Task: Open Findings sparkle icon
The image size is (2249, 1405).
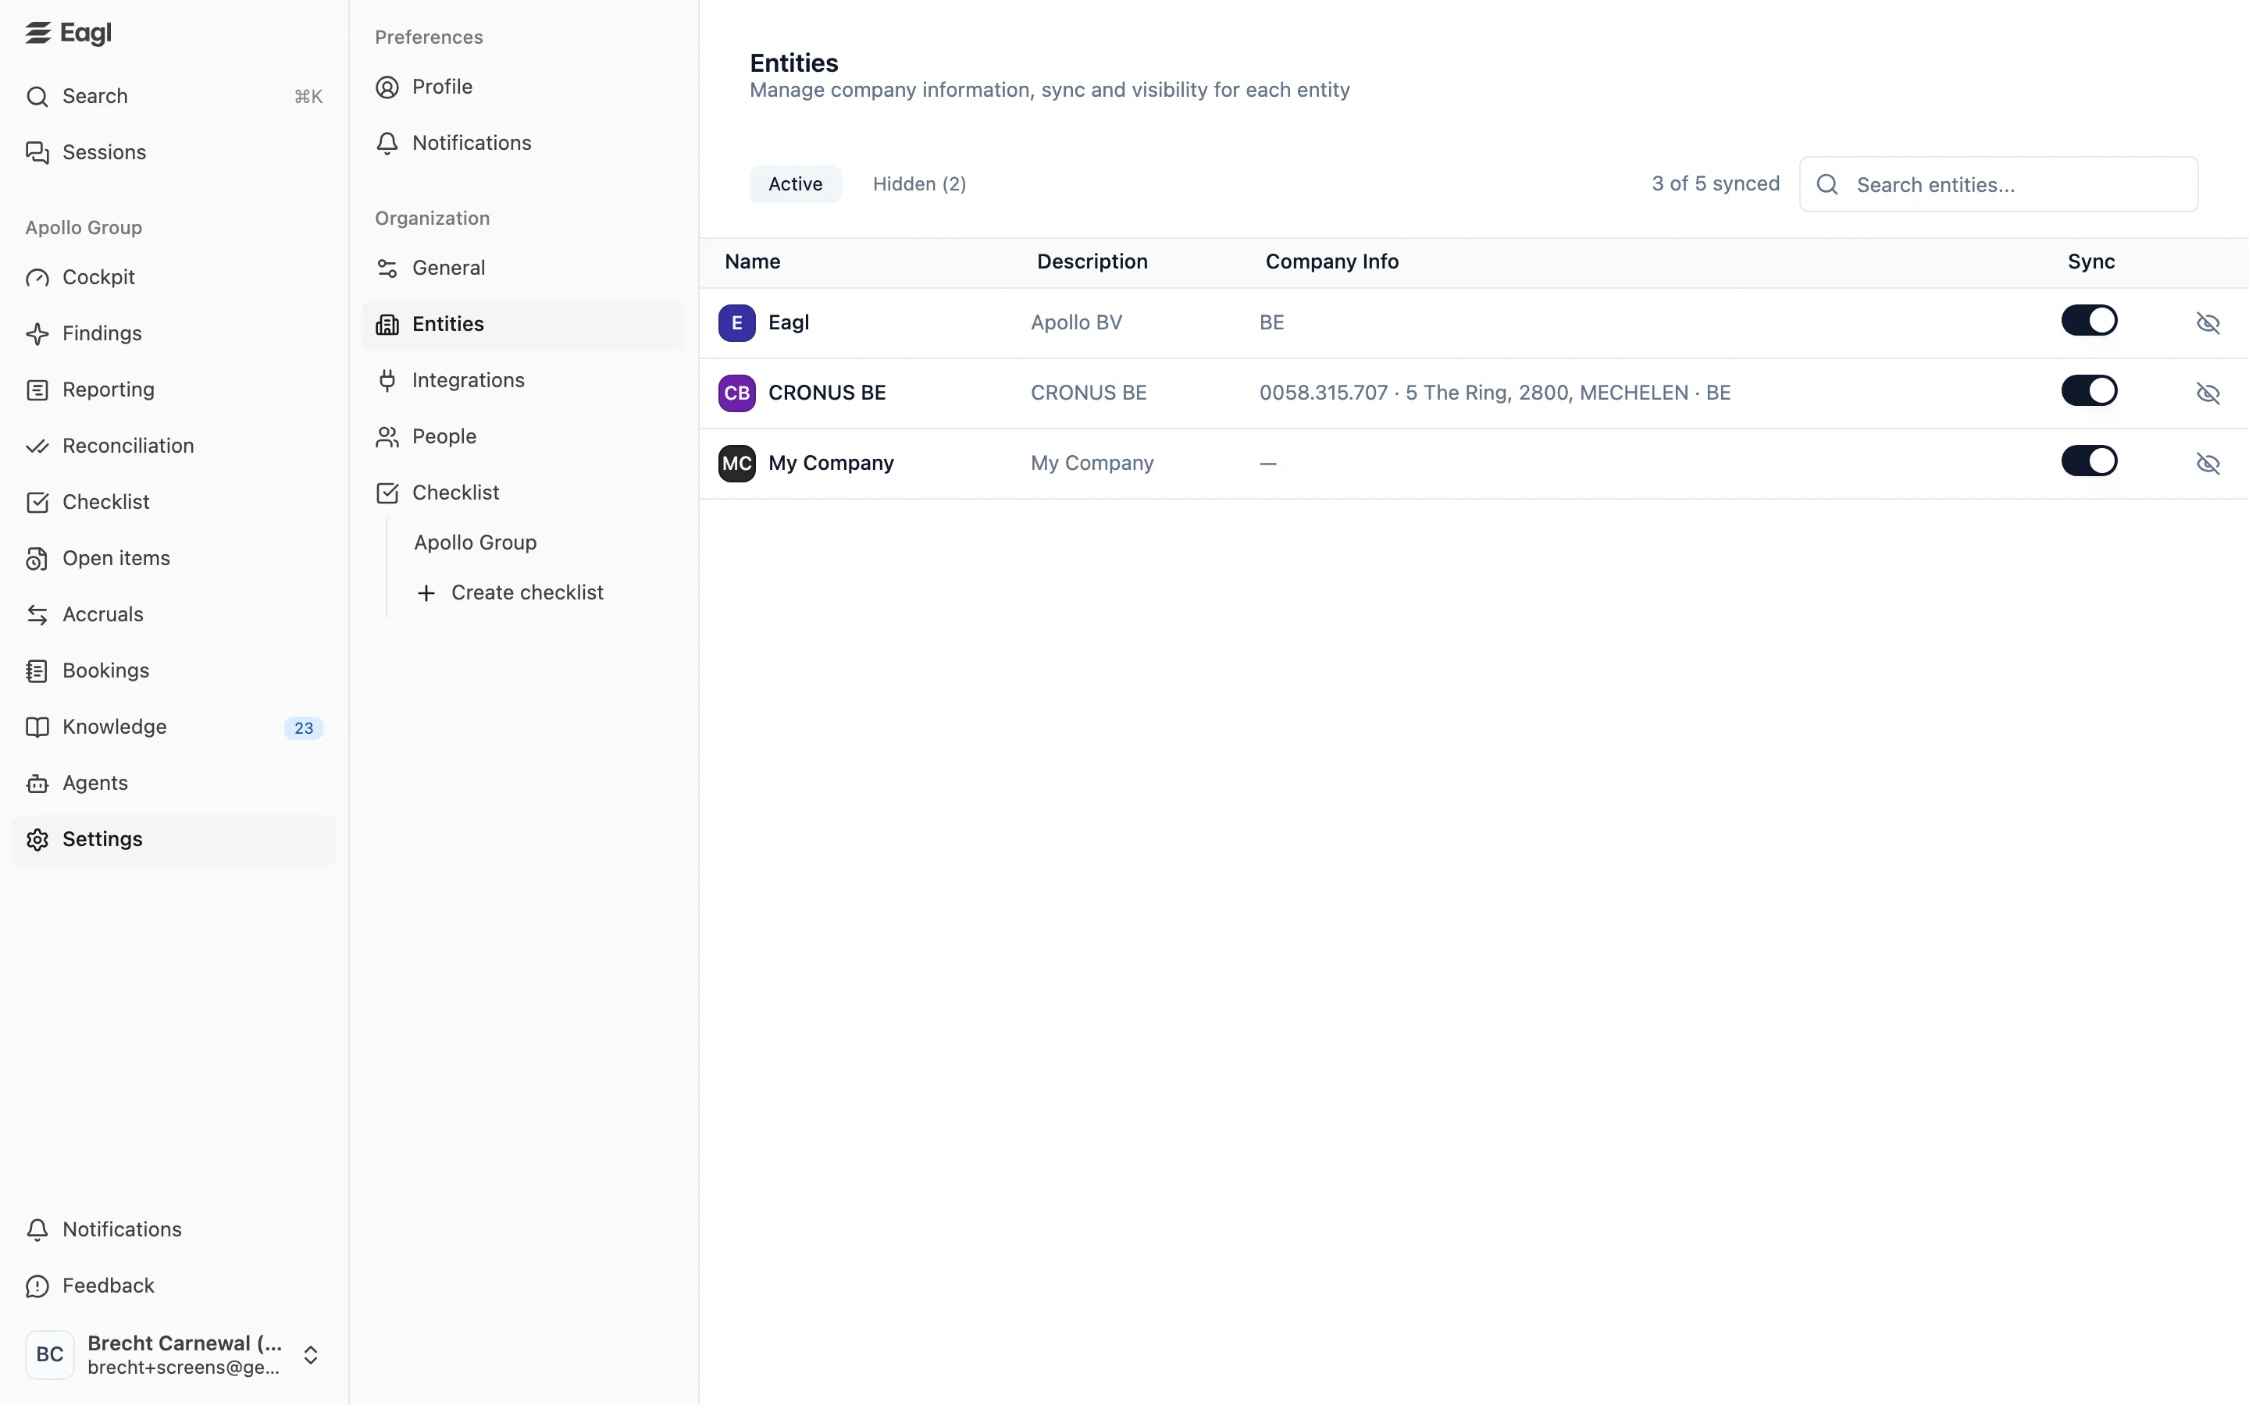Action: click(x=37, y=333)
